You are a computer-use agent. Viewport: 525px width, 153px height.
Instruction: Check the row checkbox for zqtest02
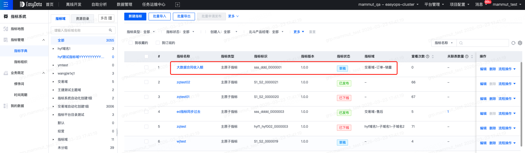146,82
